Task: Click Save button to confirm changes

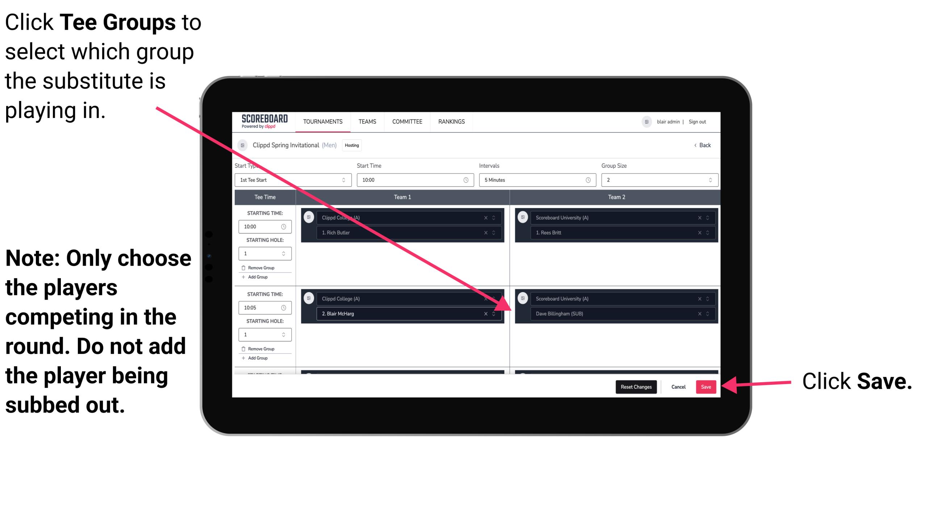Action: pyautogui.click(x=706, y=386)
